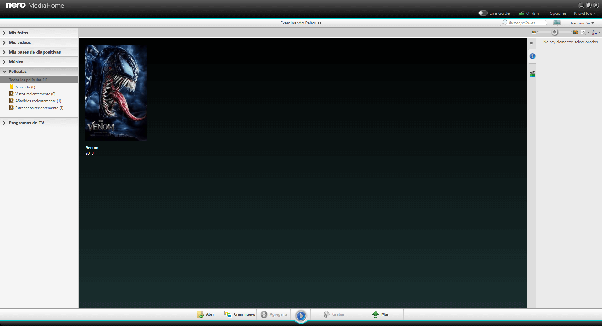Open the Market basket icon
The width and height of the screenshot is (602, 326).
click(x=521, y=13)
